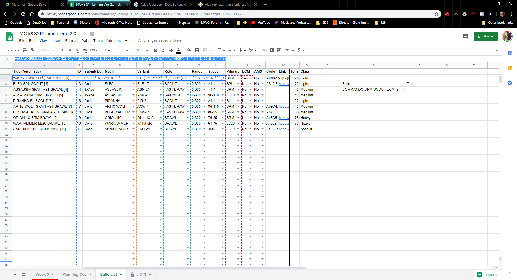Open comment history icon
Image resolution: width=517 pixels, height=280 pixels.
(x=465, y=36)
